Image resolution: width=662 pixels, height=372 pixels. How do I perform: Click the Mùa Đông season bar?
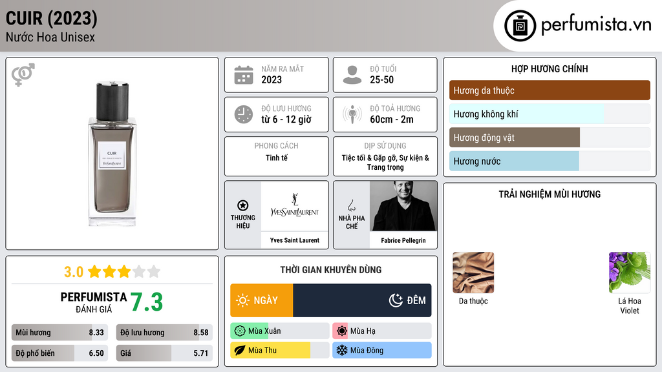382,350
